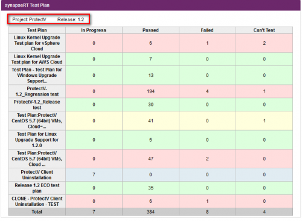Open Linux Kernel Upgrade vSphere Cloud test plan
This screenshot has width=302, height=221.
pos(37,43)
